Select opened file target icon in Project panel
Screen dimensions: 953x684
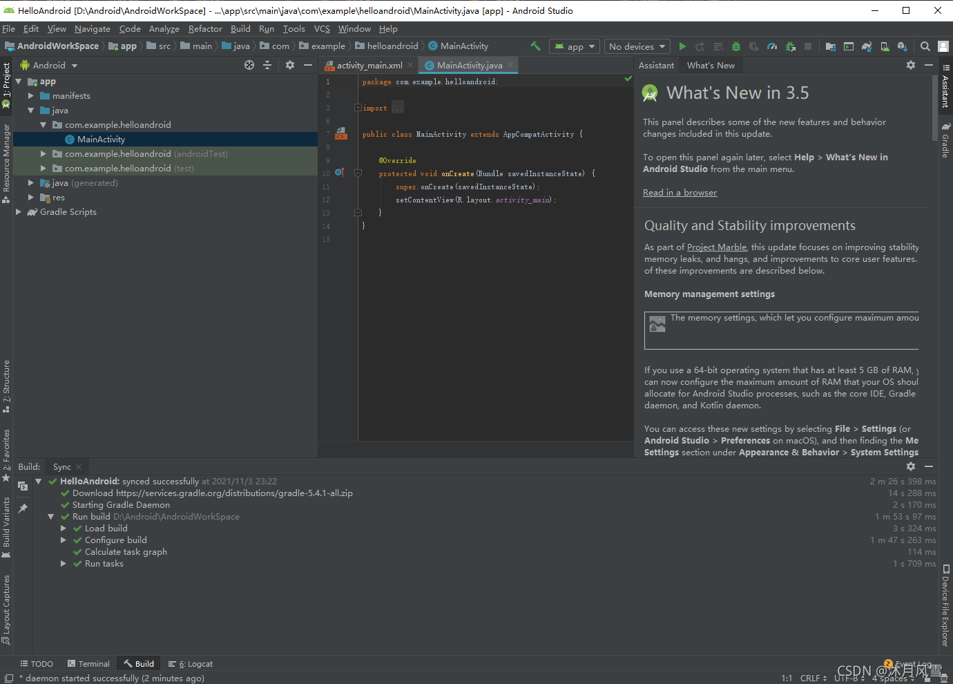click(249, 65)
